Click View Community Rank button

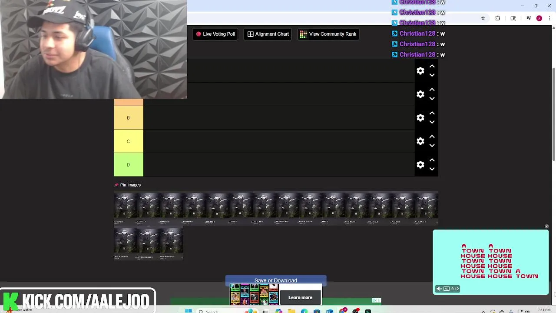[328, 34]
